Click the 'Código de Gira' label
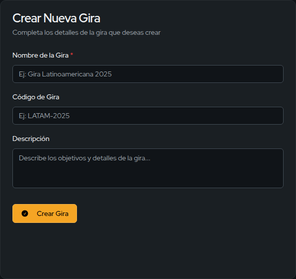Image resolution: width=296 pixels, height=279 pixels. (x=36, y=97)
